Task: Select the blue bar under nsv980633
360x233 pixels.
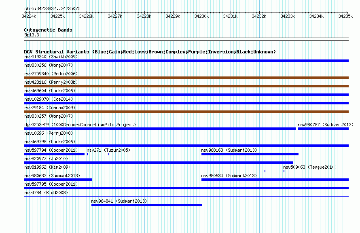Action: pos(58,180)
